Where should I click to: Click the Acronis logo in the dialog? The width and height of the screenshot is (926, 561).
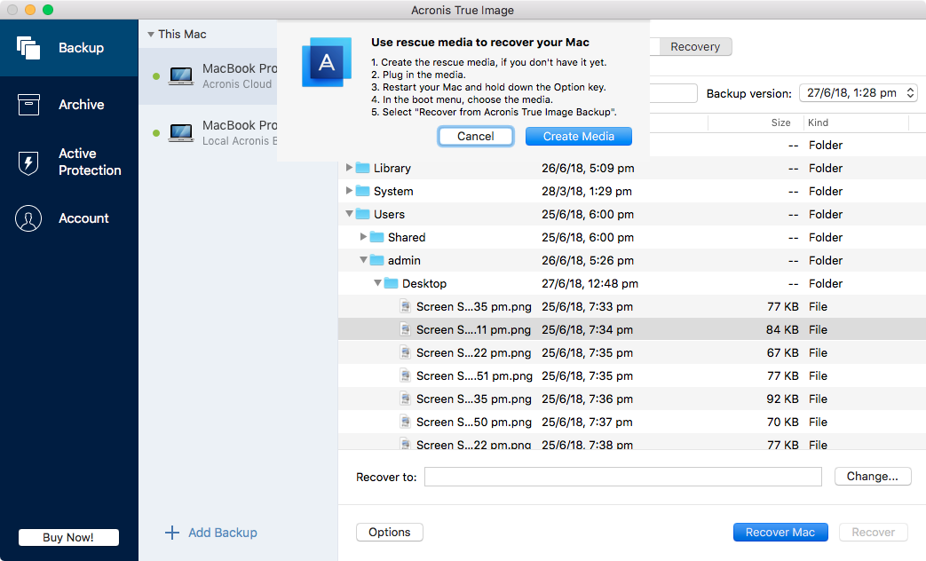tap(326, 62)
